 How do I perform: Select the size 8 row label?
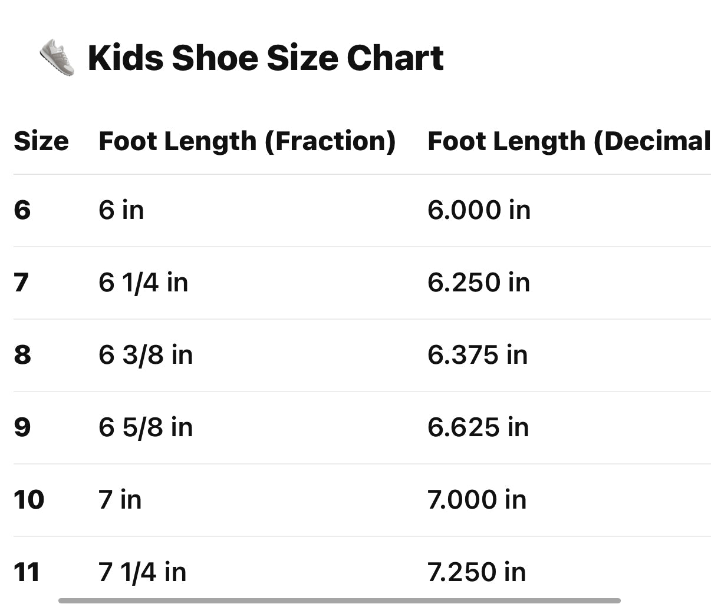click(x=22, y=355)
